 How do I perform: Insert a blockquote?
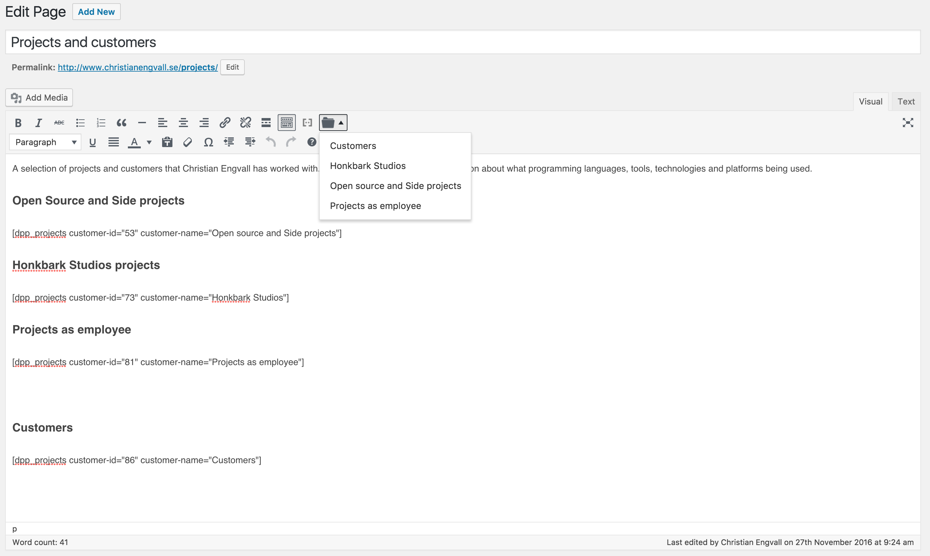click(121, 123)
